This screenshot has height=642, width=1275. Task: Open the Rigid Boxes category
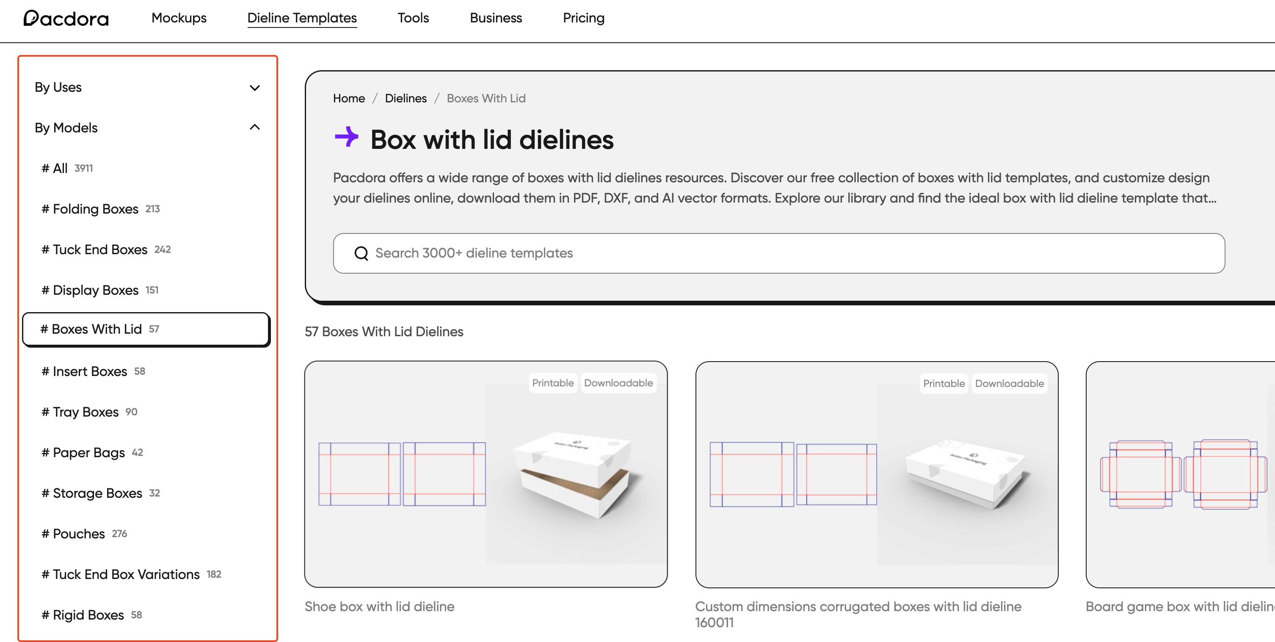92,615
